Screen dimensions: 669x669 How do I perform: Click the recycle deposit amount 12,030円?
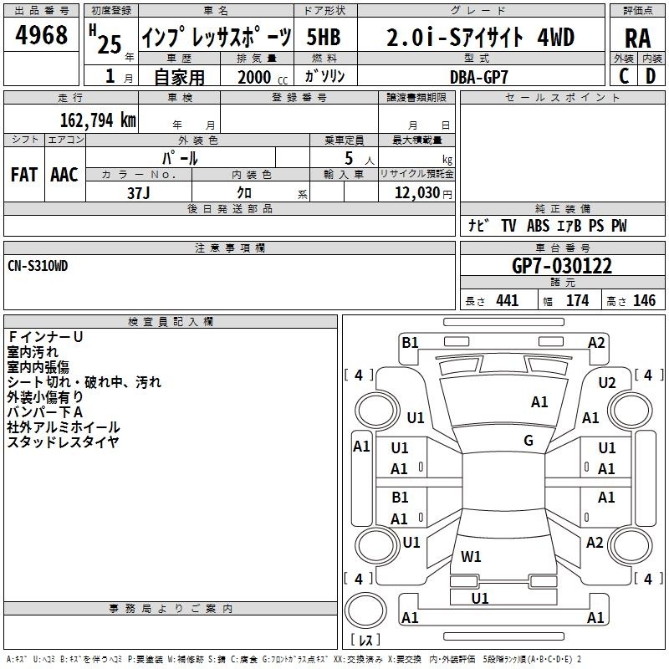(x=423, y=193)
